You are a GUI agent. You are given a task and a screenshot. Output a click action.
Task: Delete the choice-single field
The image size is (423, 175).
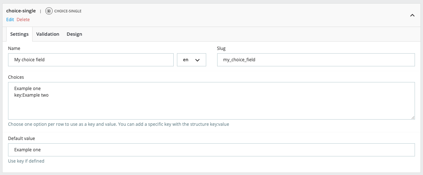23,20
